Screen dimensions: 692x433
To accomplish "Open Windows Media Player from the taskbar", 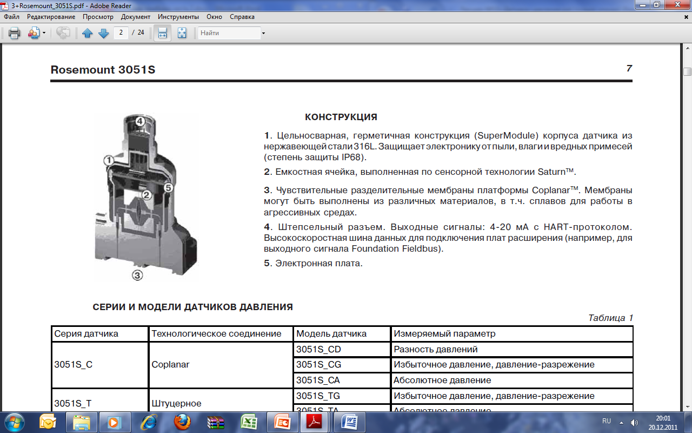I will click(x=114, y=422).
